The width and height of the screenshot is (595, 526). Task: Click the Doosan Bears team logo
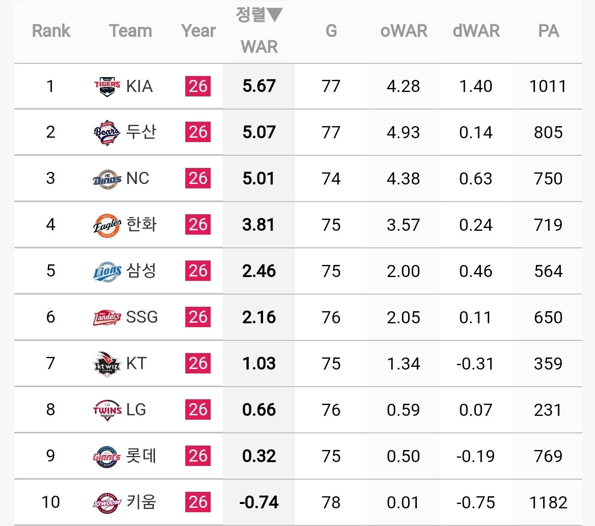pos(107,133)
